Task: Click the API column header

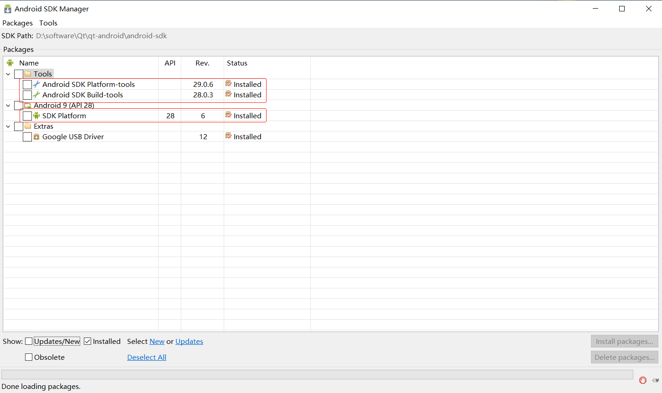Action: (170, 63)
